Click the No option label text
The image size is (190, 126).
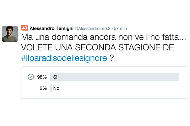[56, 88]
